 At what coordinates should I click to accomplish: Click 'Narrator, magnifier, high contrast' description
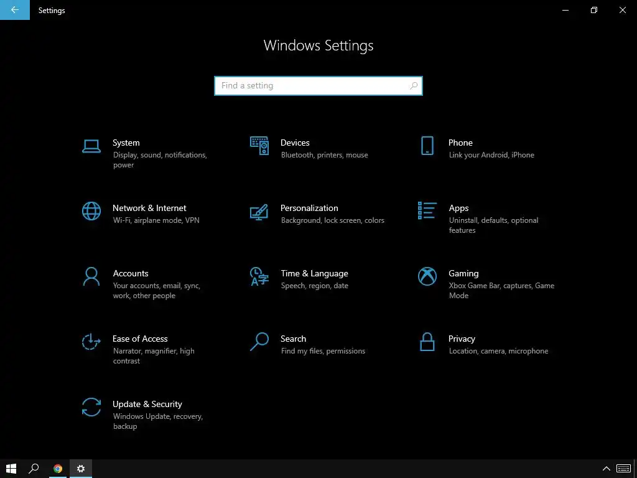pyautogui.click(x=154, y=356)
